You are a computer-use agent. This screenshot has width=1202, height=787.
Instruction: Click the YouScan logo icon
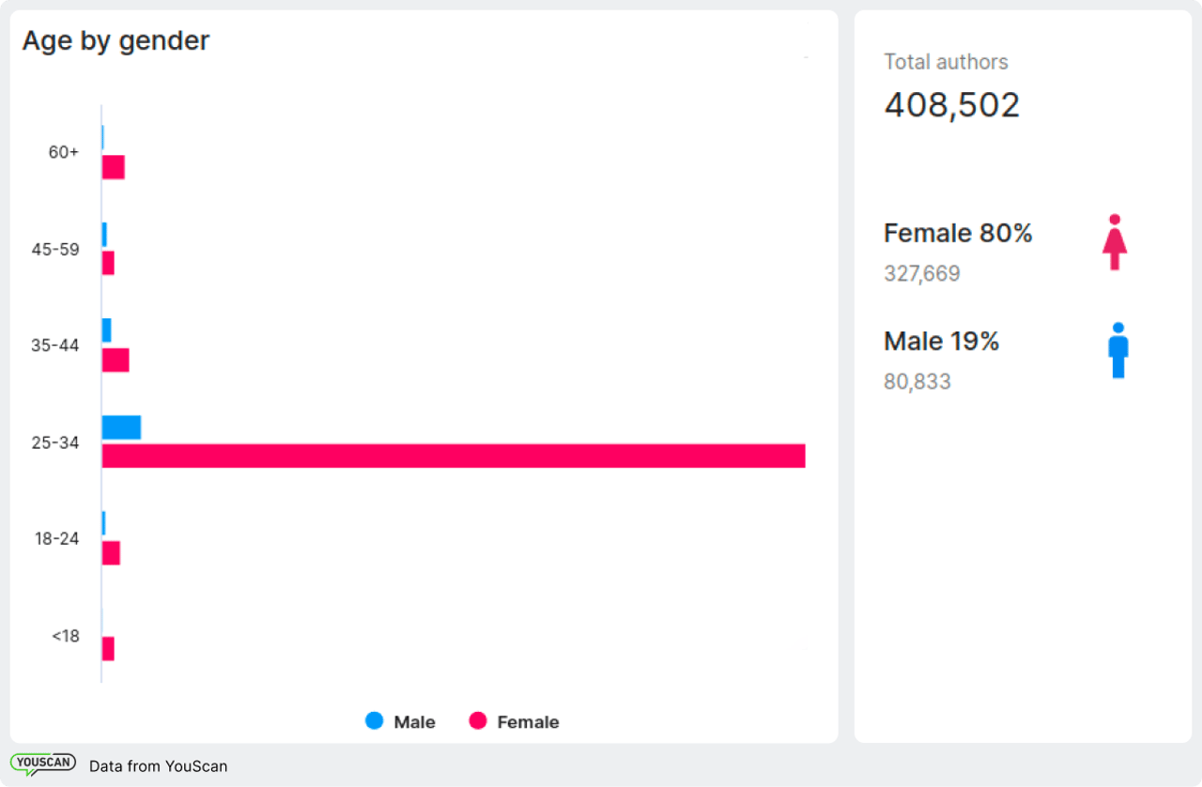pyautogui.click(x=43, y=764)
